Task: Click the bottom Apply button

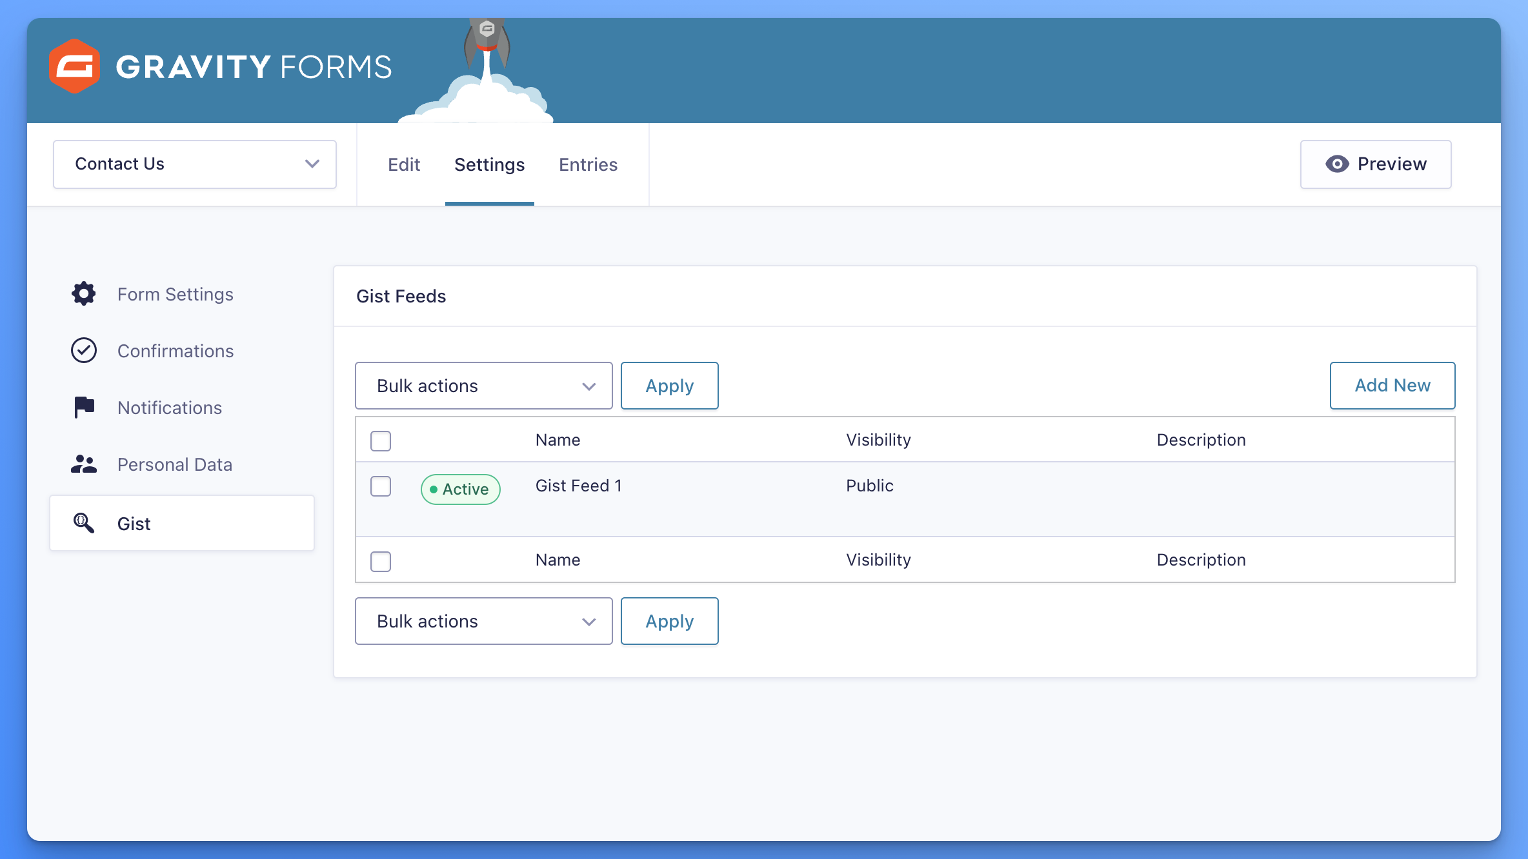Action: tap(669, 621)
